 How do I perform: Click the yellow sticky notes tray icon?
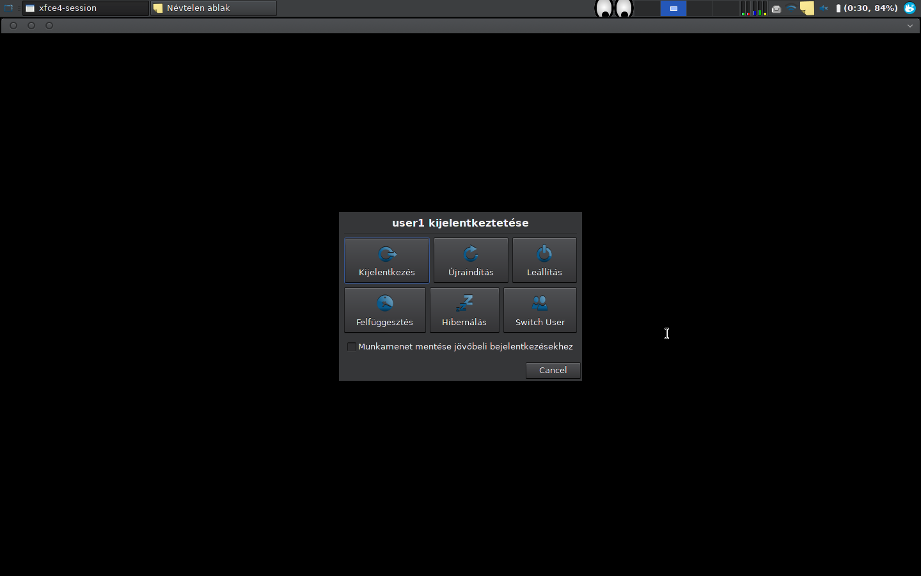pos(807,8)
